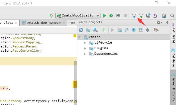176x105 pixels.
Task: Run Maven build play icon
Action: 113,30
